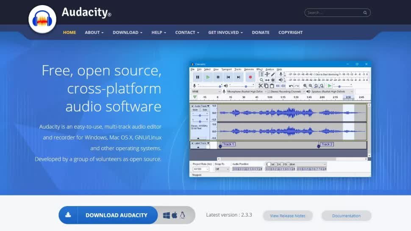Click the playback volume slider

click(x=242, y=86)
